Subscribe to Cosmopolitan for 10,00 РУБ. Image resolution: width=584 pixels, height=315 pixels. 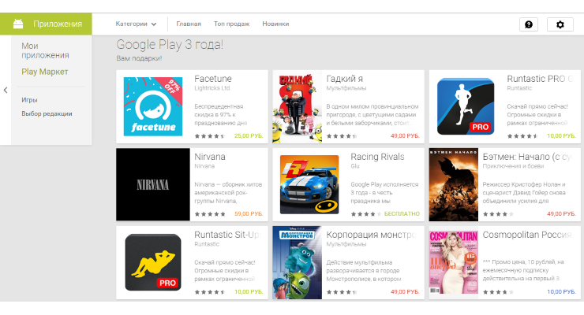tap(561, 292)
